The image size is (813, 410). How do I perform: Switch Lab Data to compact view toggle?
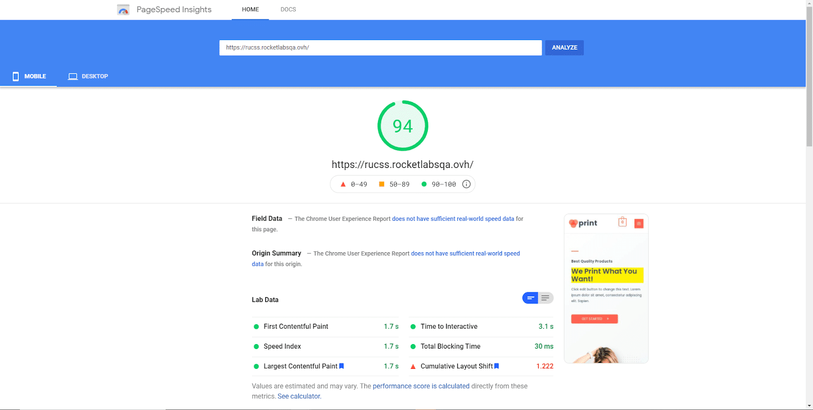(530, 298)
